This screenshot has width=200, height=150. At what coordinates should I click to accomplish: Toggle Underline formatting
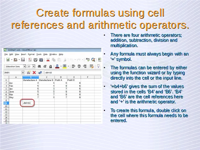(x=50, y=66)
